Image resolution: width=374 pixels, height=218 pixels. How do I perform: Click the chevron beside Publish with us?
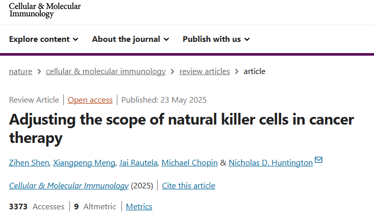pos(247,39)
